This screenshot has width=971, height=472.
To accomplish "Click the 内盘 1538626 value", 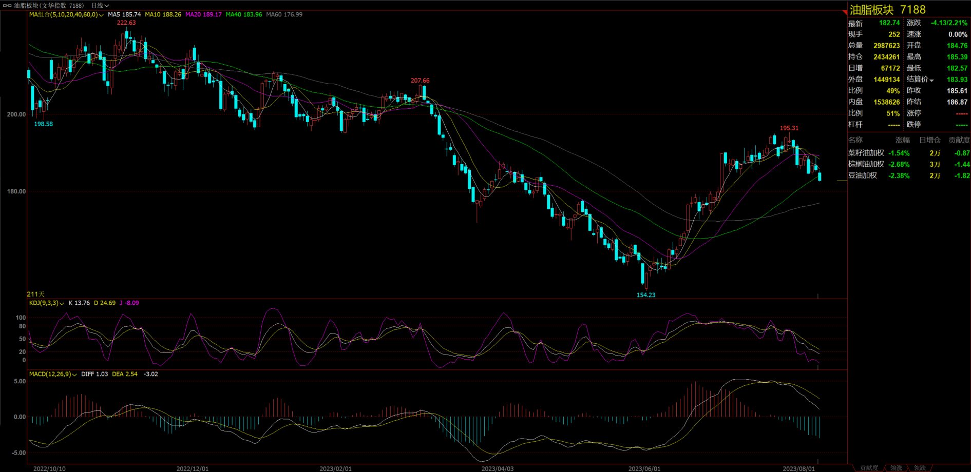I will (x=887, y=102).
